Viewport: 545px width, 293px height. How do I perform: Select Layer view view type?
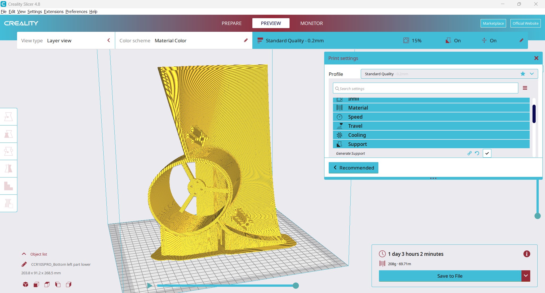pyautogui.click(x=59, y=41)
